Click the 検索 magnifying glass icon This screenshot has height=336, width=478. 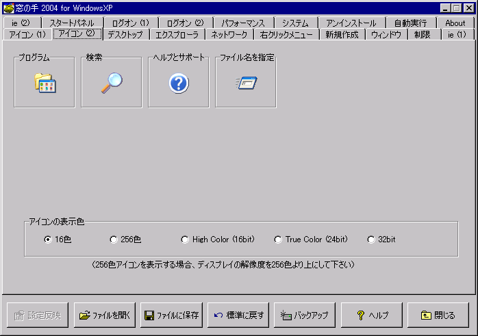click(x=112, y=83)
